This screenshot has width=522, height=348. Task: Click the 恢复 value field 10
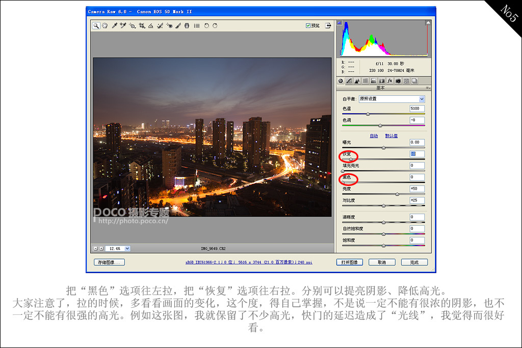[x=417, y=154]
